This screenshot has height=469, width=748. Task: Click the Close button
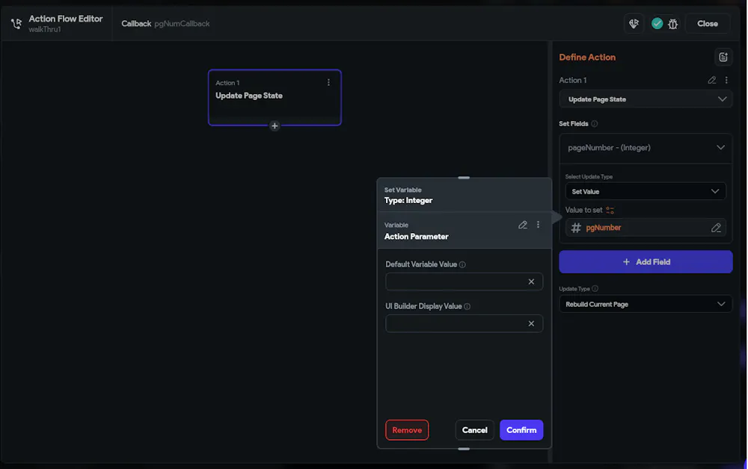[x=707, y=23]
